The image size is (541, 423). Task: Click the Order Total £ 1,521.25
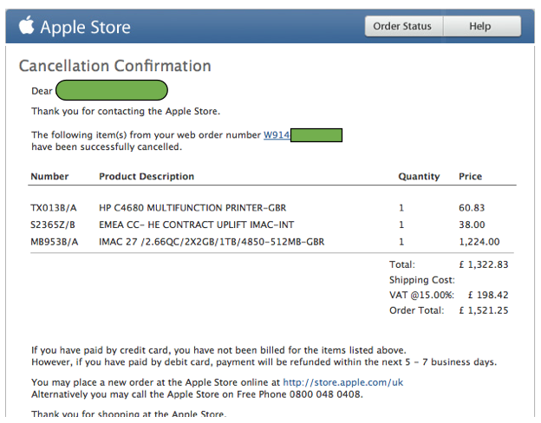coord(484,310)
